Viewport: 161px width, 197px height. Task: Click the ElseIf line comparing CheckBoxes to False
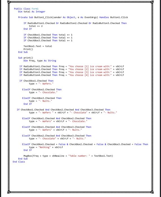click(85, 144)
